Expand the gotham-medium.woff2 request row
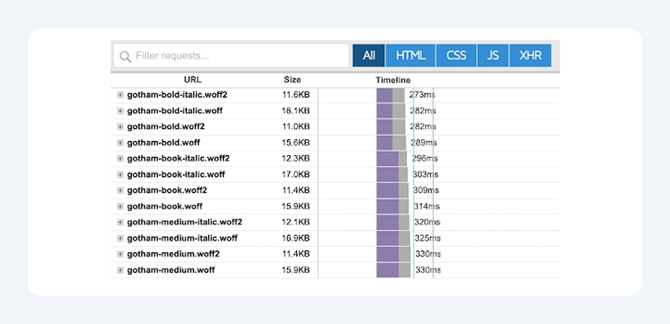This screenshot has width=670, height=324. tap(120, 254)
